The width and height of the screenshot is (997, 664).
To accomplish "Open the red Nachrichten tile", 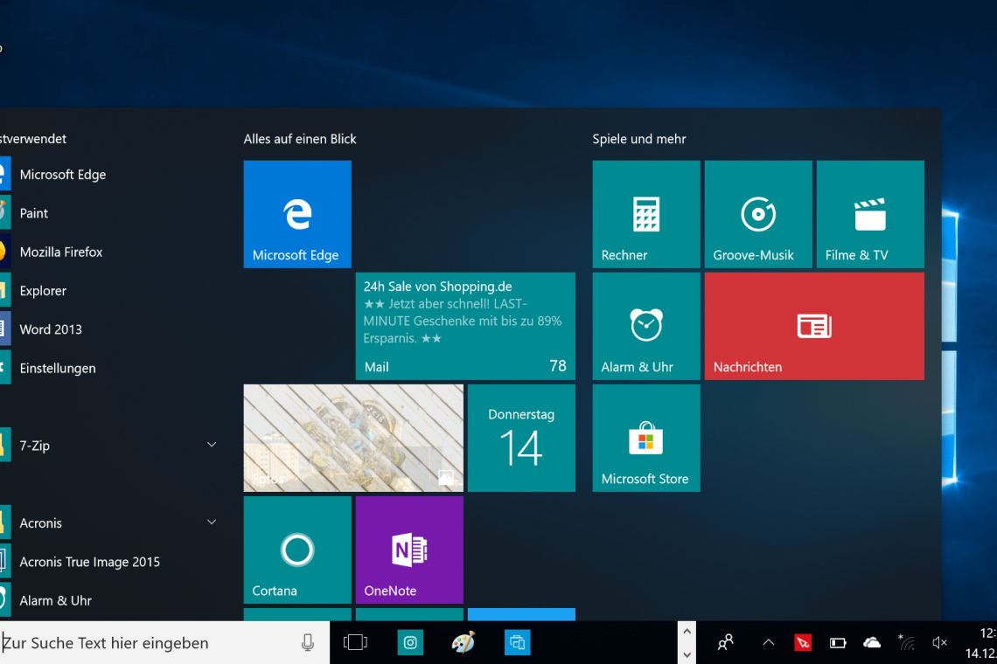I will click(x=813, y=326).
